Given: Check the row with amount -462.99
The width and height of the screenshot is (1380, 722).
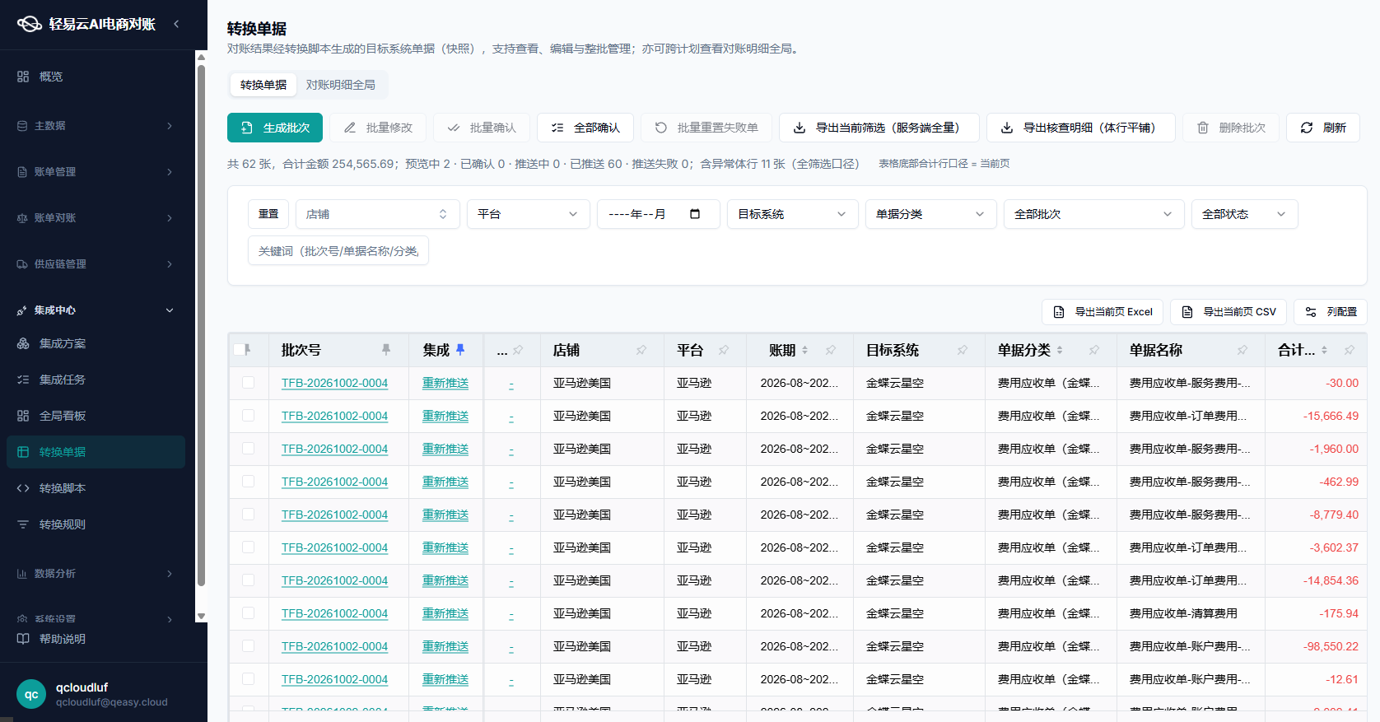Looking at the screenshot, I should tap(248, 482).
